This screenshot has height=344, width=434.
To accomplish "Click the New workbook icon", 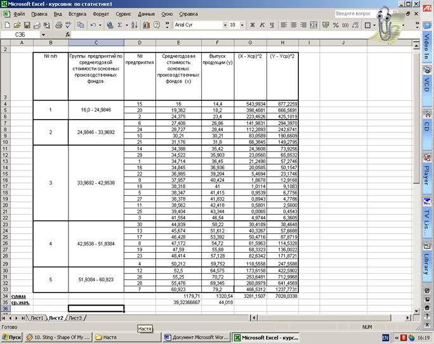I will coord(6,25).
